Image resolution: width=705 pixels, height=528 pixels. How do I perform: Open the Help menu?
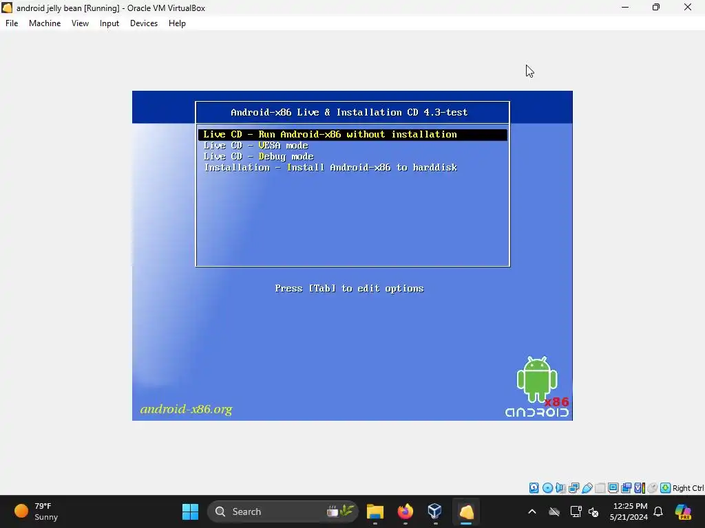point(177,23)
